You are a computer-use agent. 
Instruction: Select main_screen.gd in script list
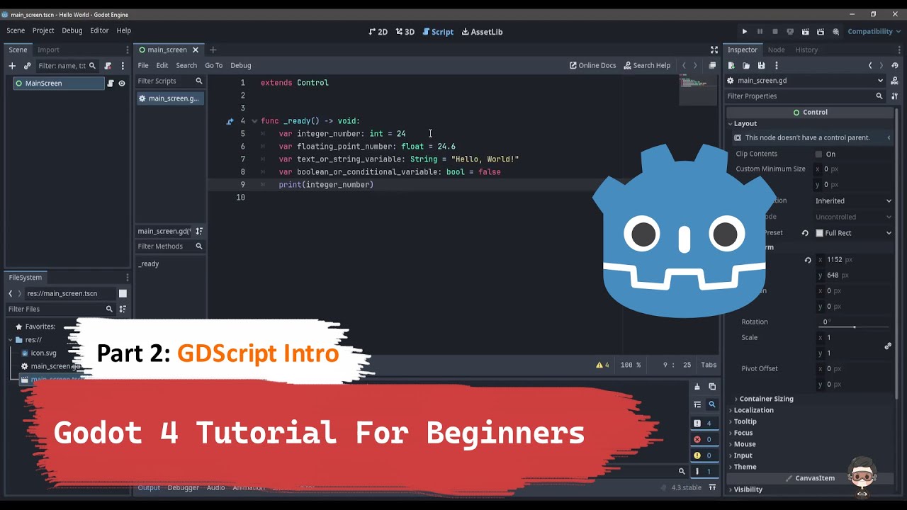point(170,98)
